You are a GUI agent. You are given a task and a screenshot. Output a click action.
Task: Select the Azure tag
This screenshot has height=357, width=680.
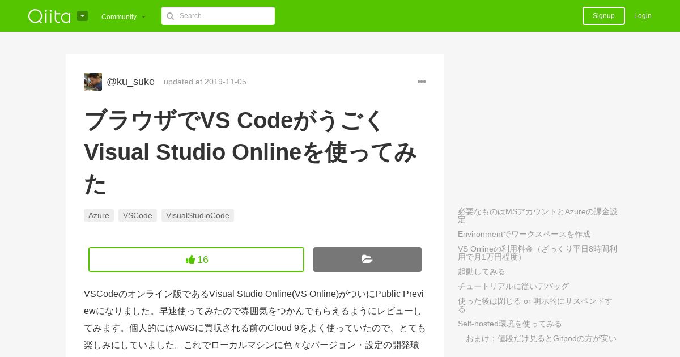point(99,215)
